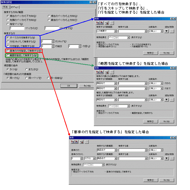190x190 pixels.
Task: Click 基準の行から number spinner arrows
Action: [x=81, y=158]
